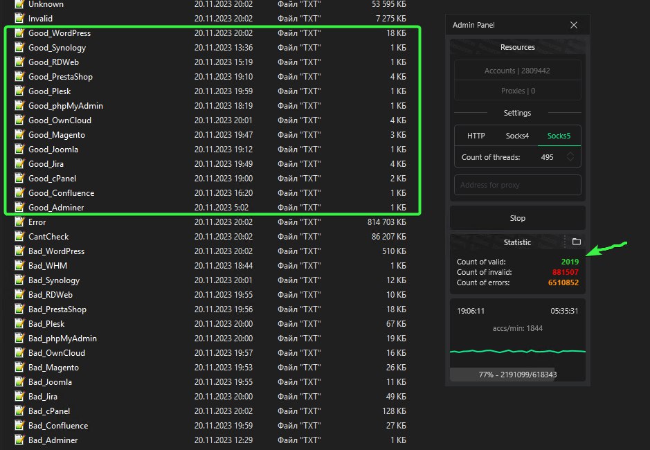Click the Good_WordPress file icon

[x=20, y=33]
